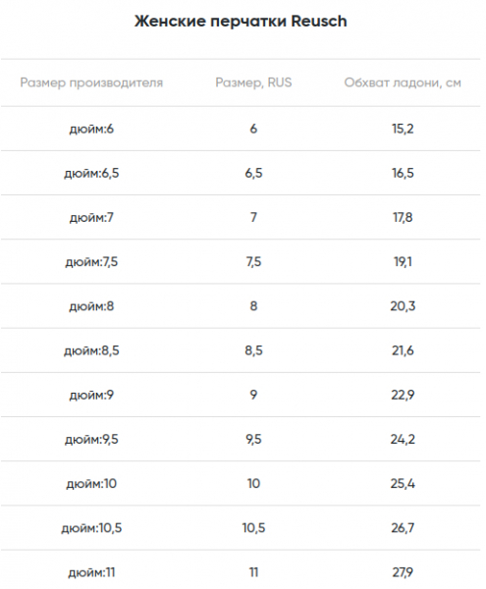The width and height of the screenshot is (486, 589).
Task: Select RUS size 9,5 cell
Action: point(253,440)
